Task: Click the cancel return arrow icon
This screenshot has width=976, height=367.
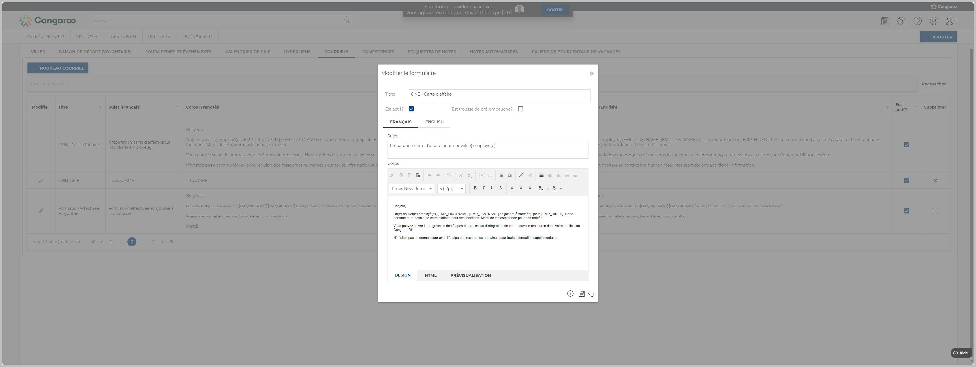Action: click(591, 293)
